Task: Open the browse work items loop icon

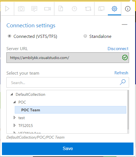Action: (88, 9)
